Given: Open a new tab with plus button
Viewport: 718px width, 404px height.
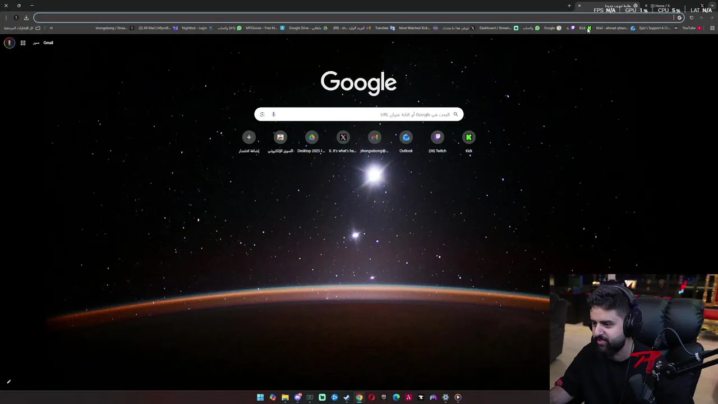Looking at the screenshot, I should (569, 6).
